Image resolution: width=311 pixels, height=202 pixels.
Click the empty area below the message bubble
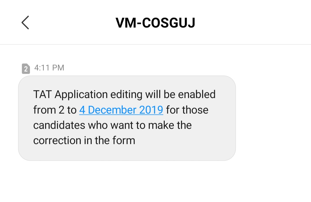[155, 181]
